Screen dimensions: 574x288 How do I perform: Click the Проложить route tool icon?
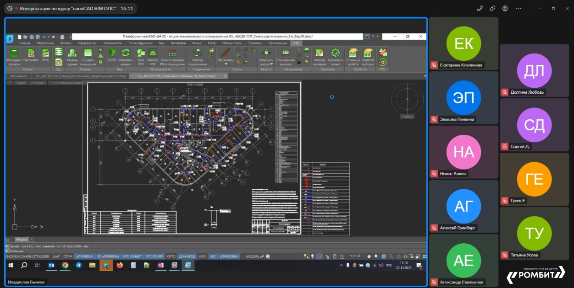(226, 52)
